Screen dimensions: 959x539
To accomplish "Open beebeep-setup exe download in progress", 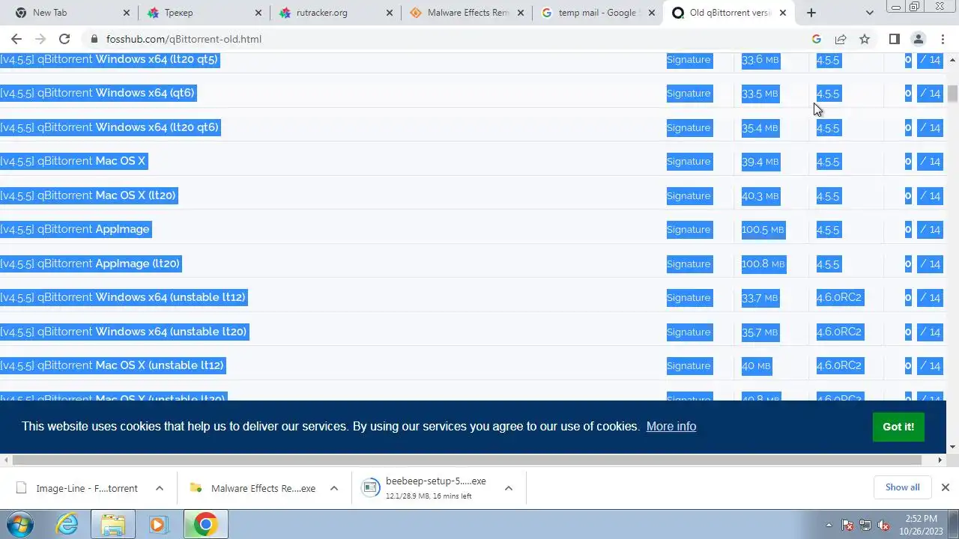I will (427, 488).
